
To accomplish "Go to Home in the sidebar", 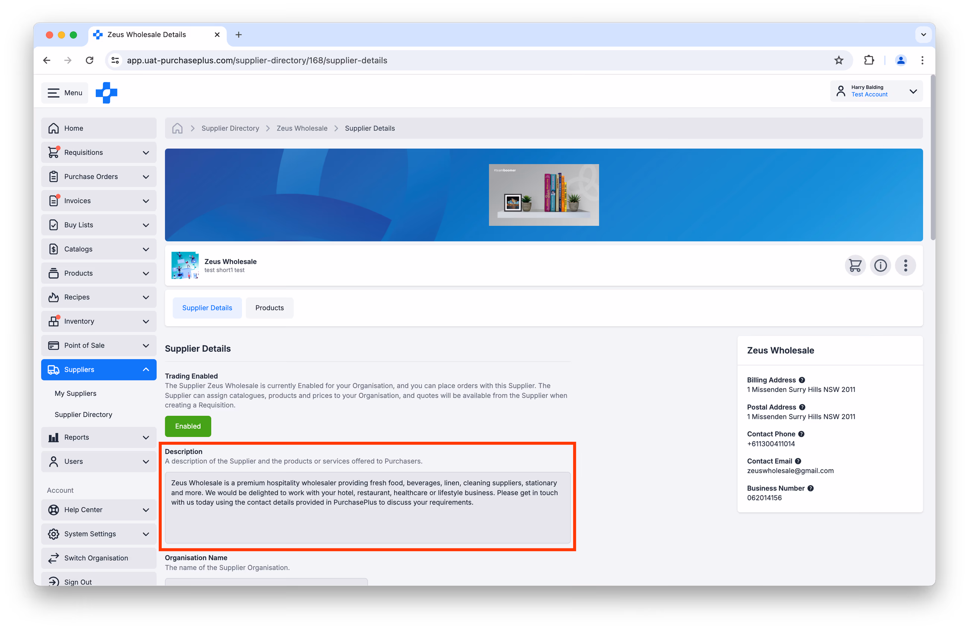I will tap(99, 128).
